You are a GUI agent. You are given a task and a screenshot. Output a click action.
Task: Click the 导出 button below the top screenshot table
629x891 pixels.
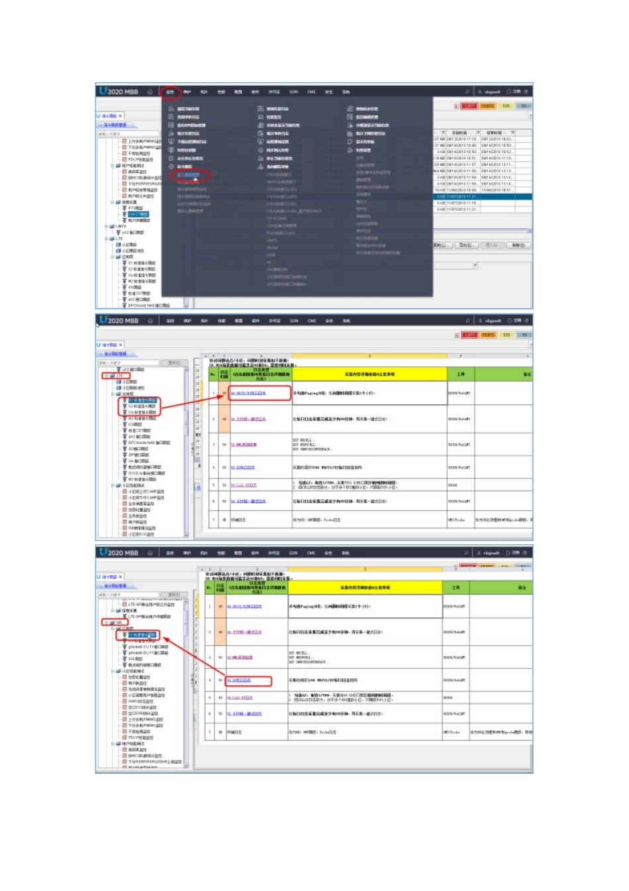pos(465,245)
